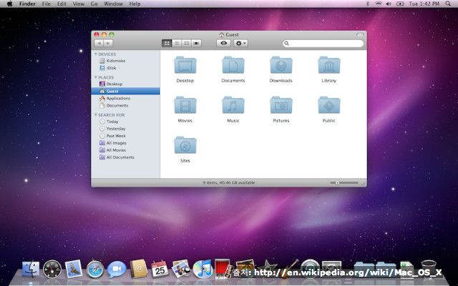This screenshot has height=286, width=458.
Task: Open the volume control in menu bar
Action: pos(389,4)
